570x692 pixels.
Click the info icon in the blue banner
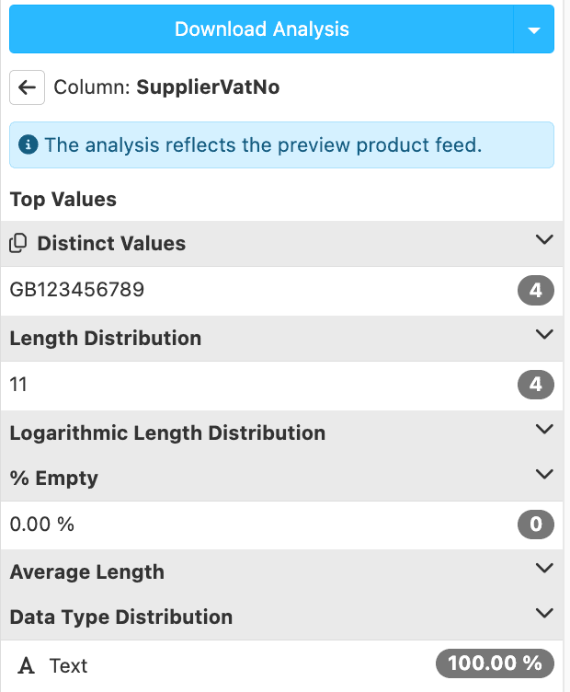28,144
